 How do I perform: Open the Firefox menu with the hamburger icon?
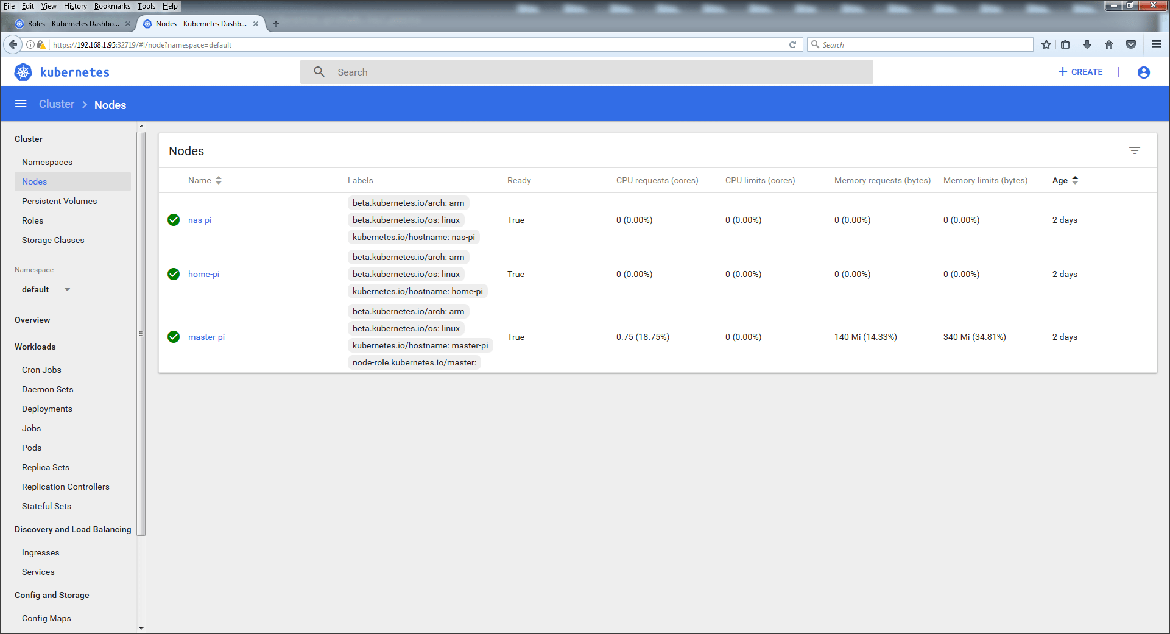point(1156,44)
